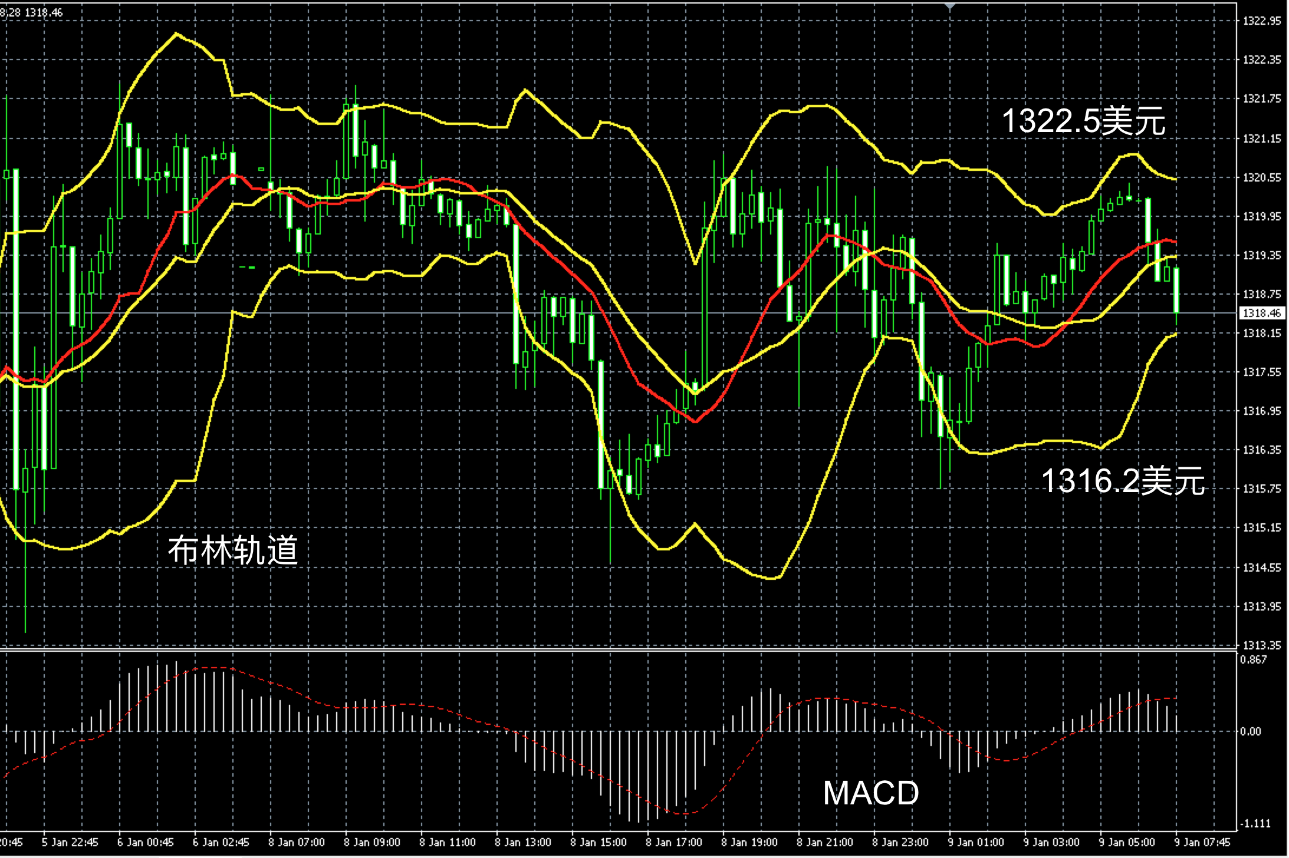Image resolution: width=1289 pixels, height=858 pixels.
Task: Select the 1322.5美元 text annotation
Action: coord(1083,121)
